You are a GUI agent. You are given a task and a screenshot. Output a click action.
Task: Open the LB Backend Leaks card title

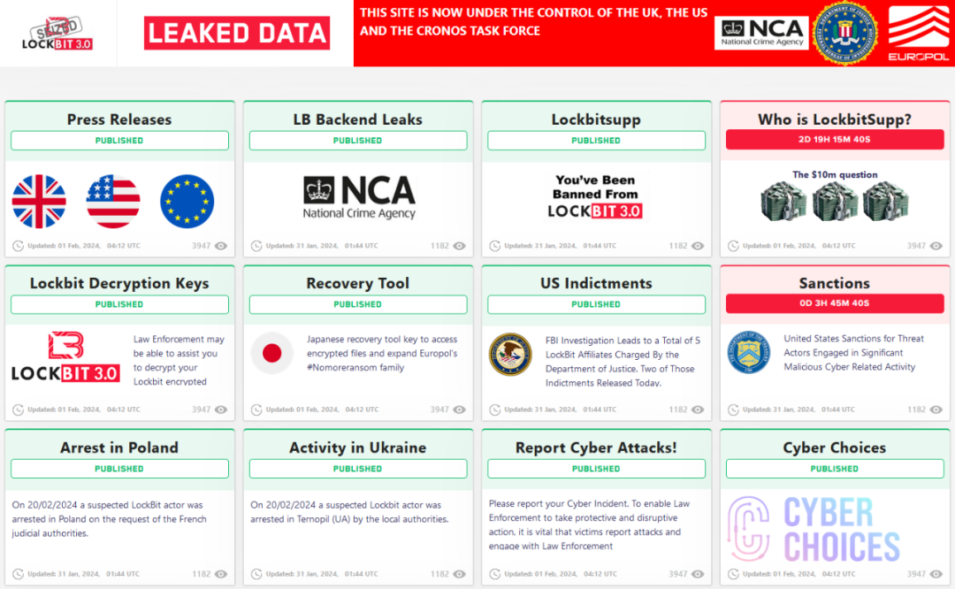click(357, 119)
